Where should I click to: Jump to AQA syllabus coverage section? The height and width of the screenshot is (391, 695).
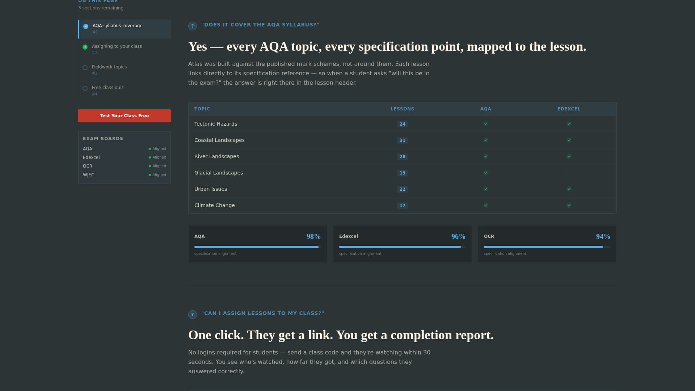[125, 29]
